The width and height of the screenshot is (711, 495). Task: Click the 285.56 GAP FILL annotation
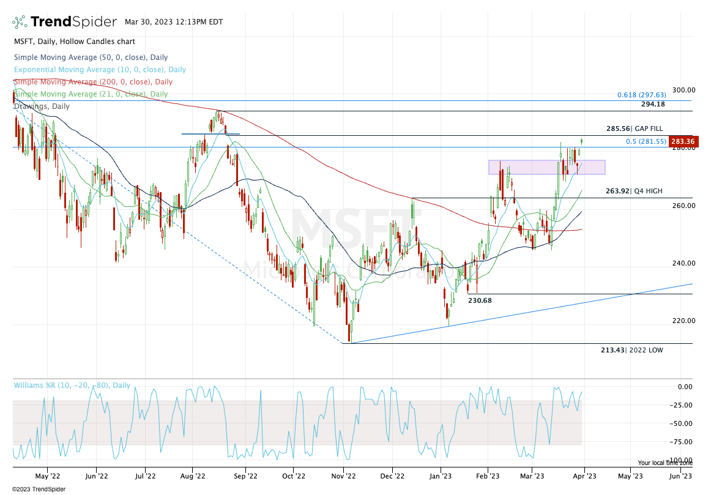[x=635, y=128]
